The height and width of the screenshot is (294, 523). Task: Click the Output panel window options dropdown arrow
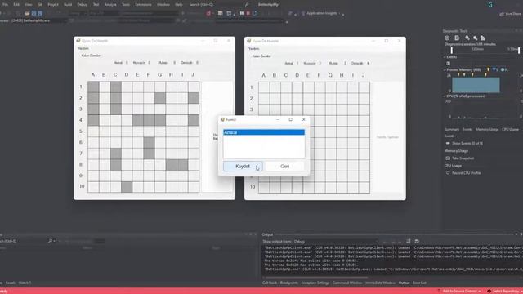[516, 234]
